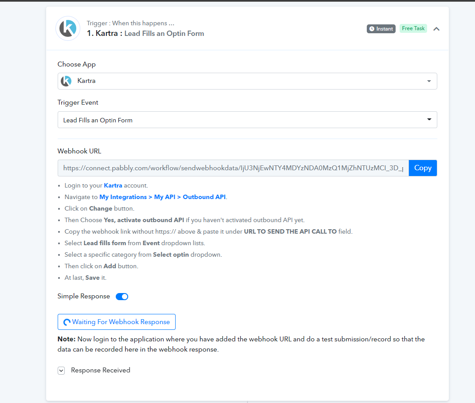Click the Copy button for webhook URL
Image resolution: width=475 pixels, height=403 pixels.
423,168
